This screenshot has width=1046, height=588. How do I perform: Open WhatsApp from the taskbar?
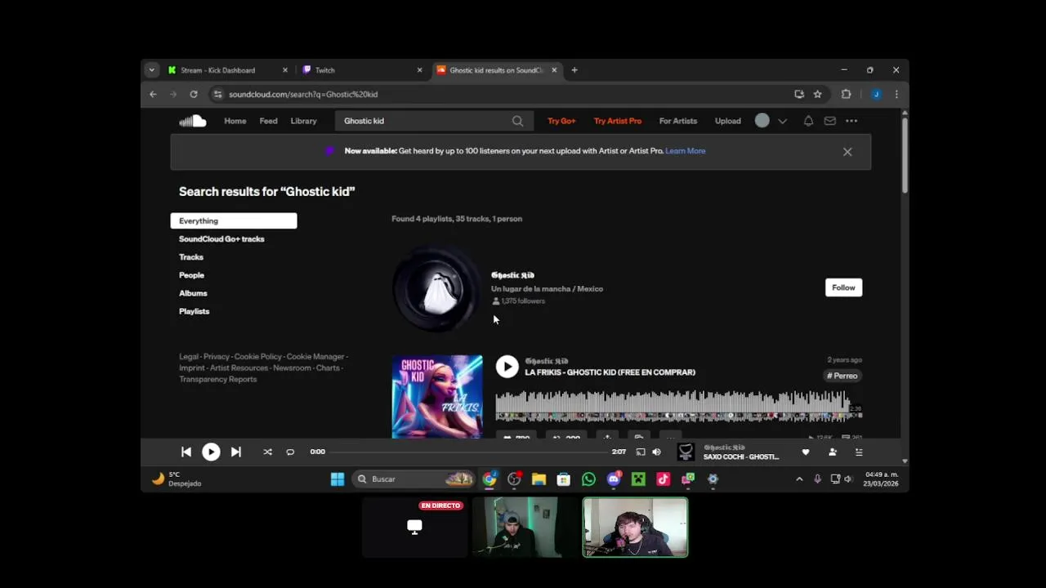coord(588,479)
